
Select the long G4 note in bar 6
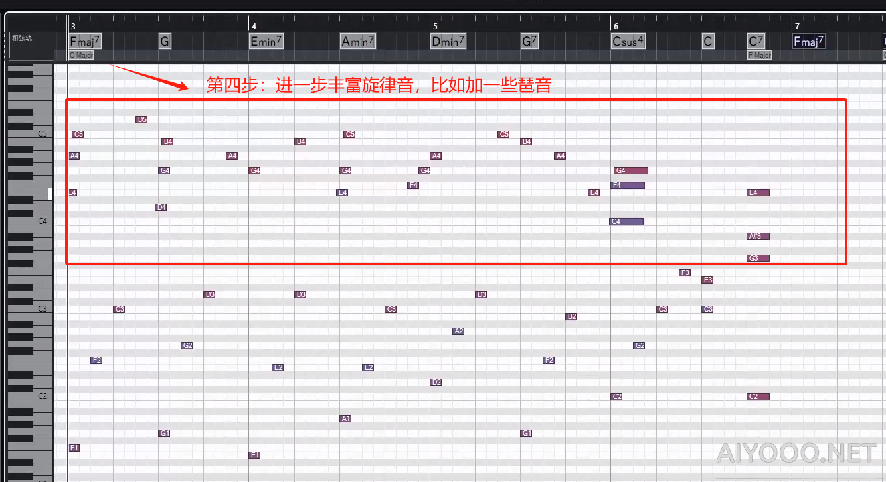coord(631,170)
